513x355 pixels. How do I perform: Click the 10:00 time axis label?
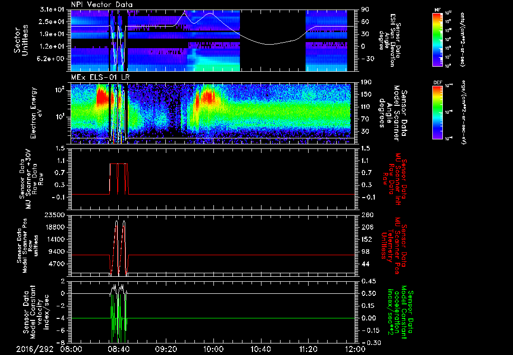tap(213, 349)
